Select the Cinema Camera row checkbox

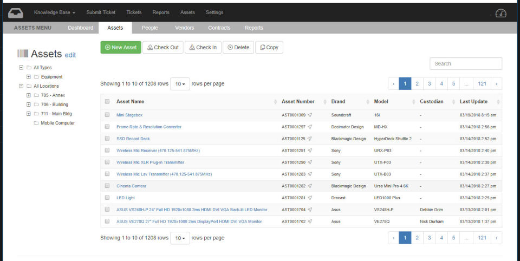[107, 186]
